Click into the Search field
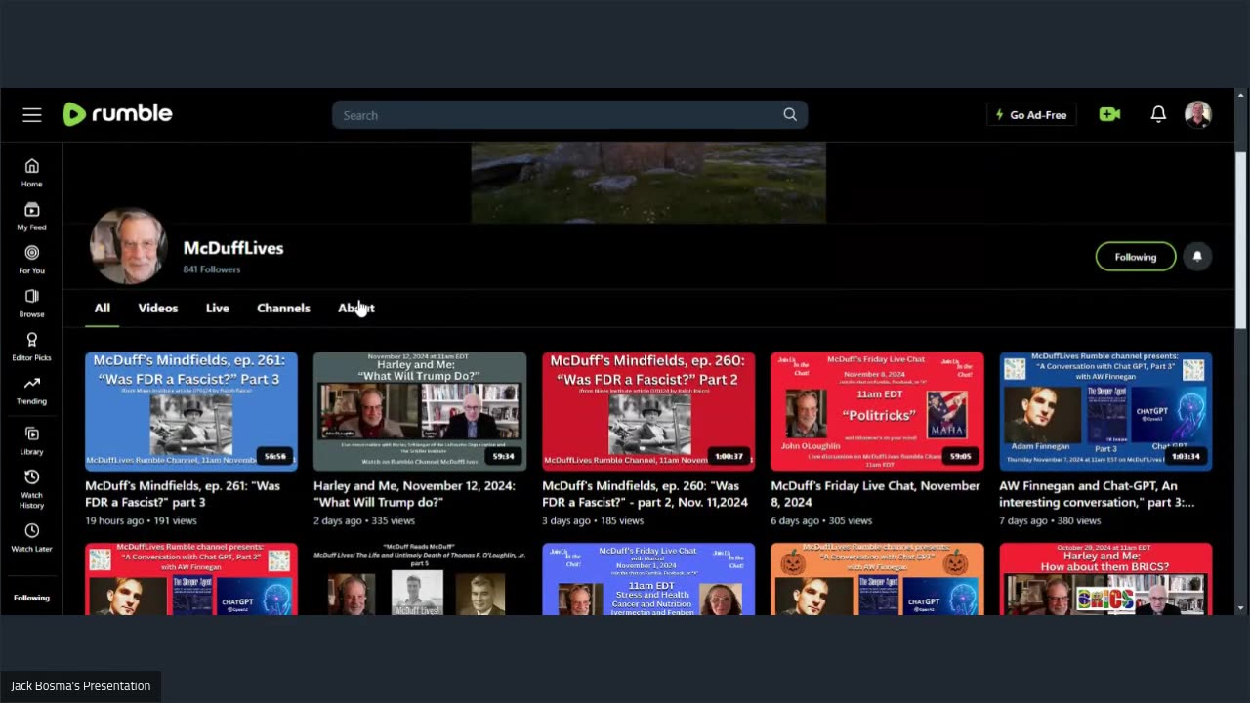 coord(569,115)
